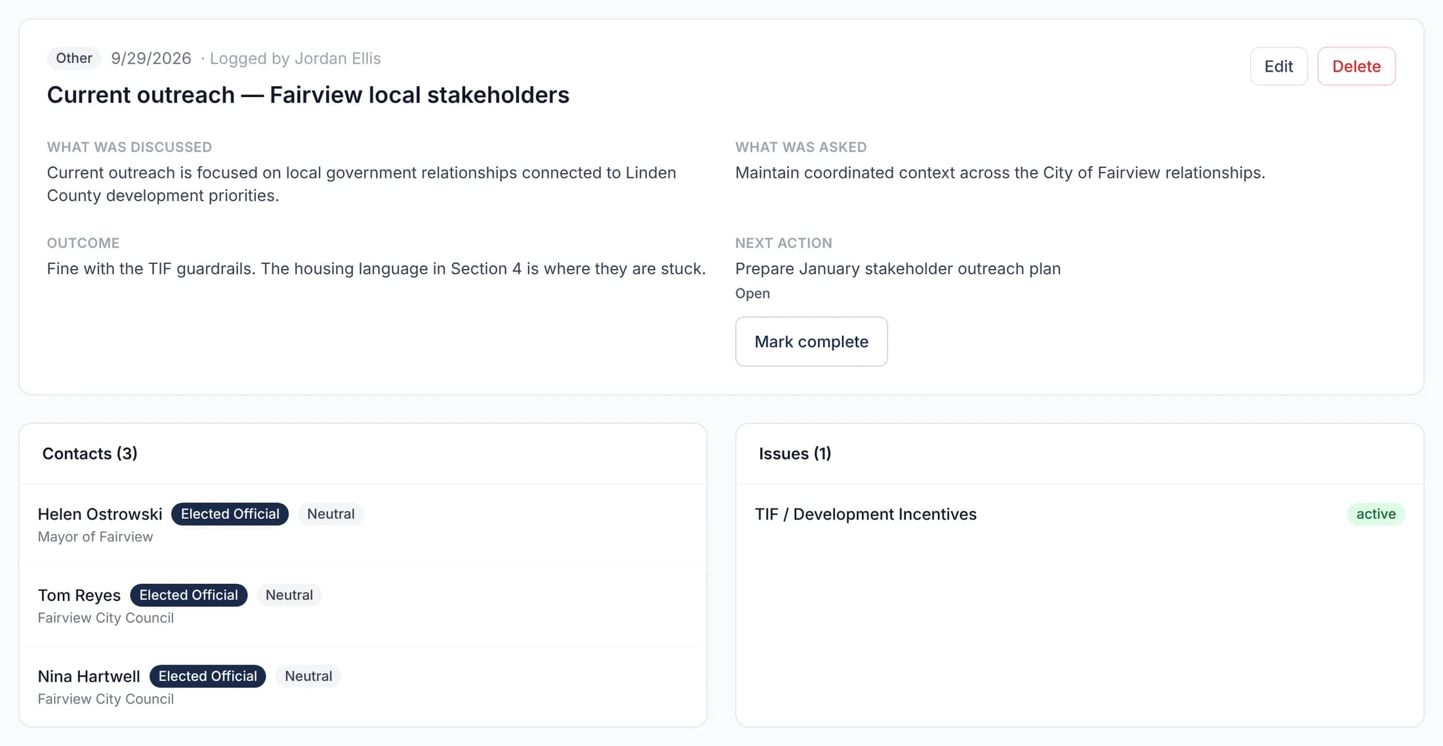
Task: Click the 'WHAT WAS DISCUSSED' label
Action: click(x=129, y=147)
